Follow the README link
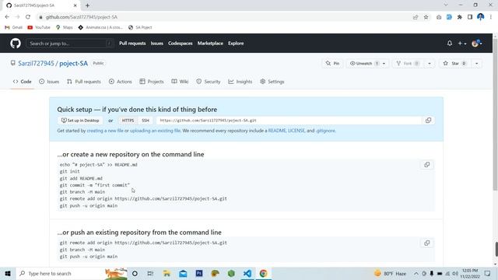The image size is (498, 280). coord(277,131)
